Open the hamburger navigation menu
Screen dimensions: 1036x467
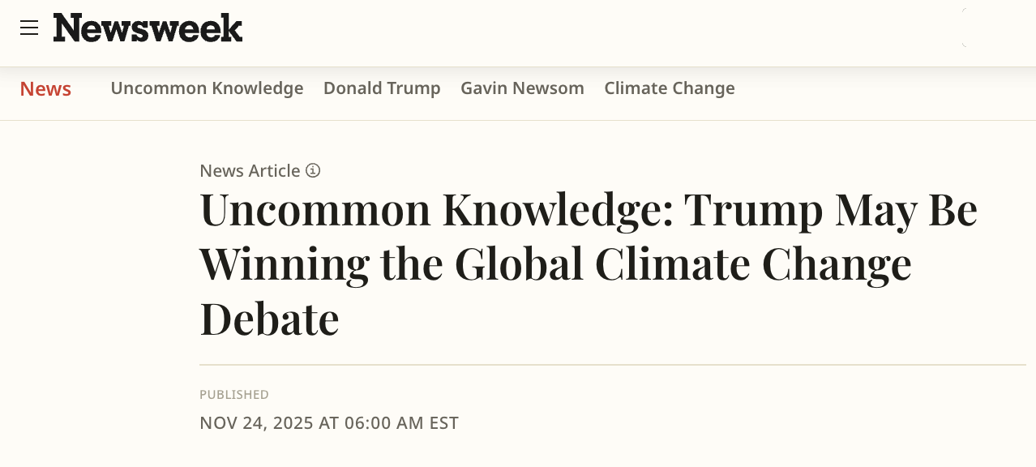[29, 28]
